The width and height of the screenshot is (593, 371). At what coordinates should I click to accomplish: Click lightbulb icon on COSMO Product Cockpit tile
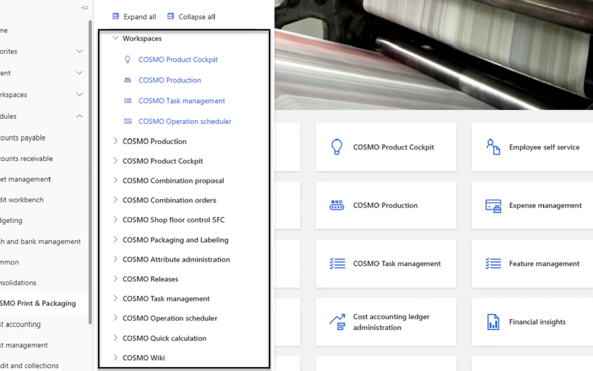[x=337, y=147]
